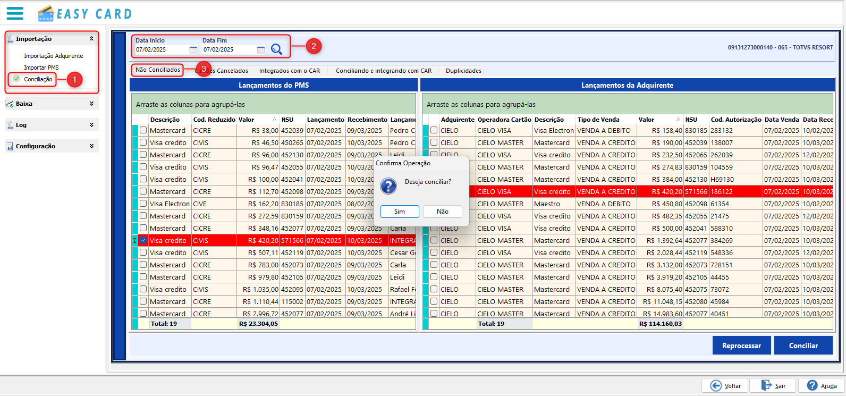Select Conciliação in the sidebar
846x396 pixels.
coord(38,79)
